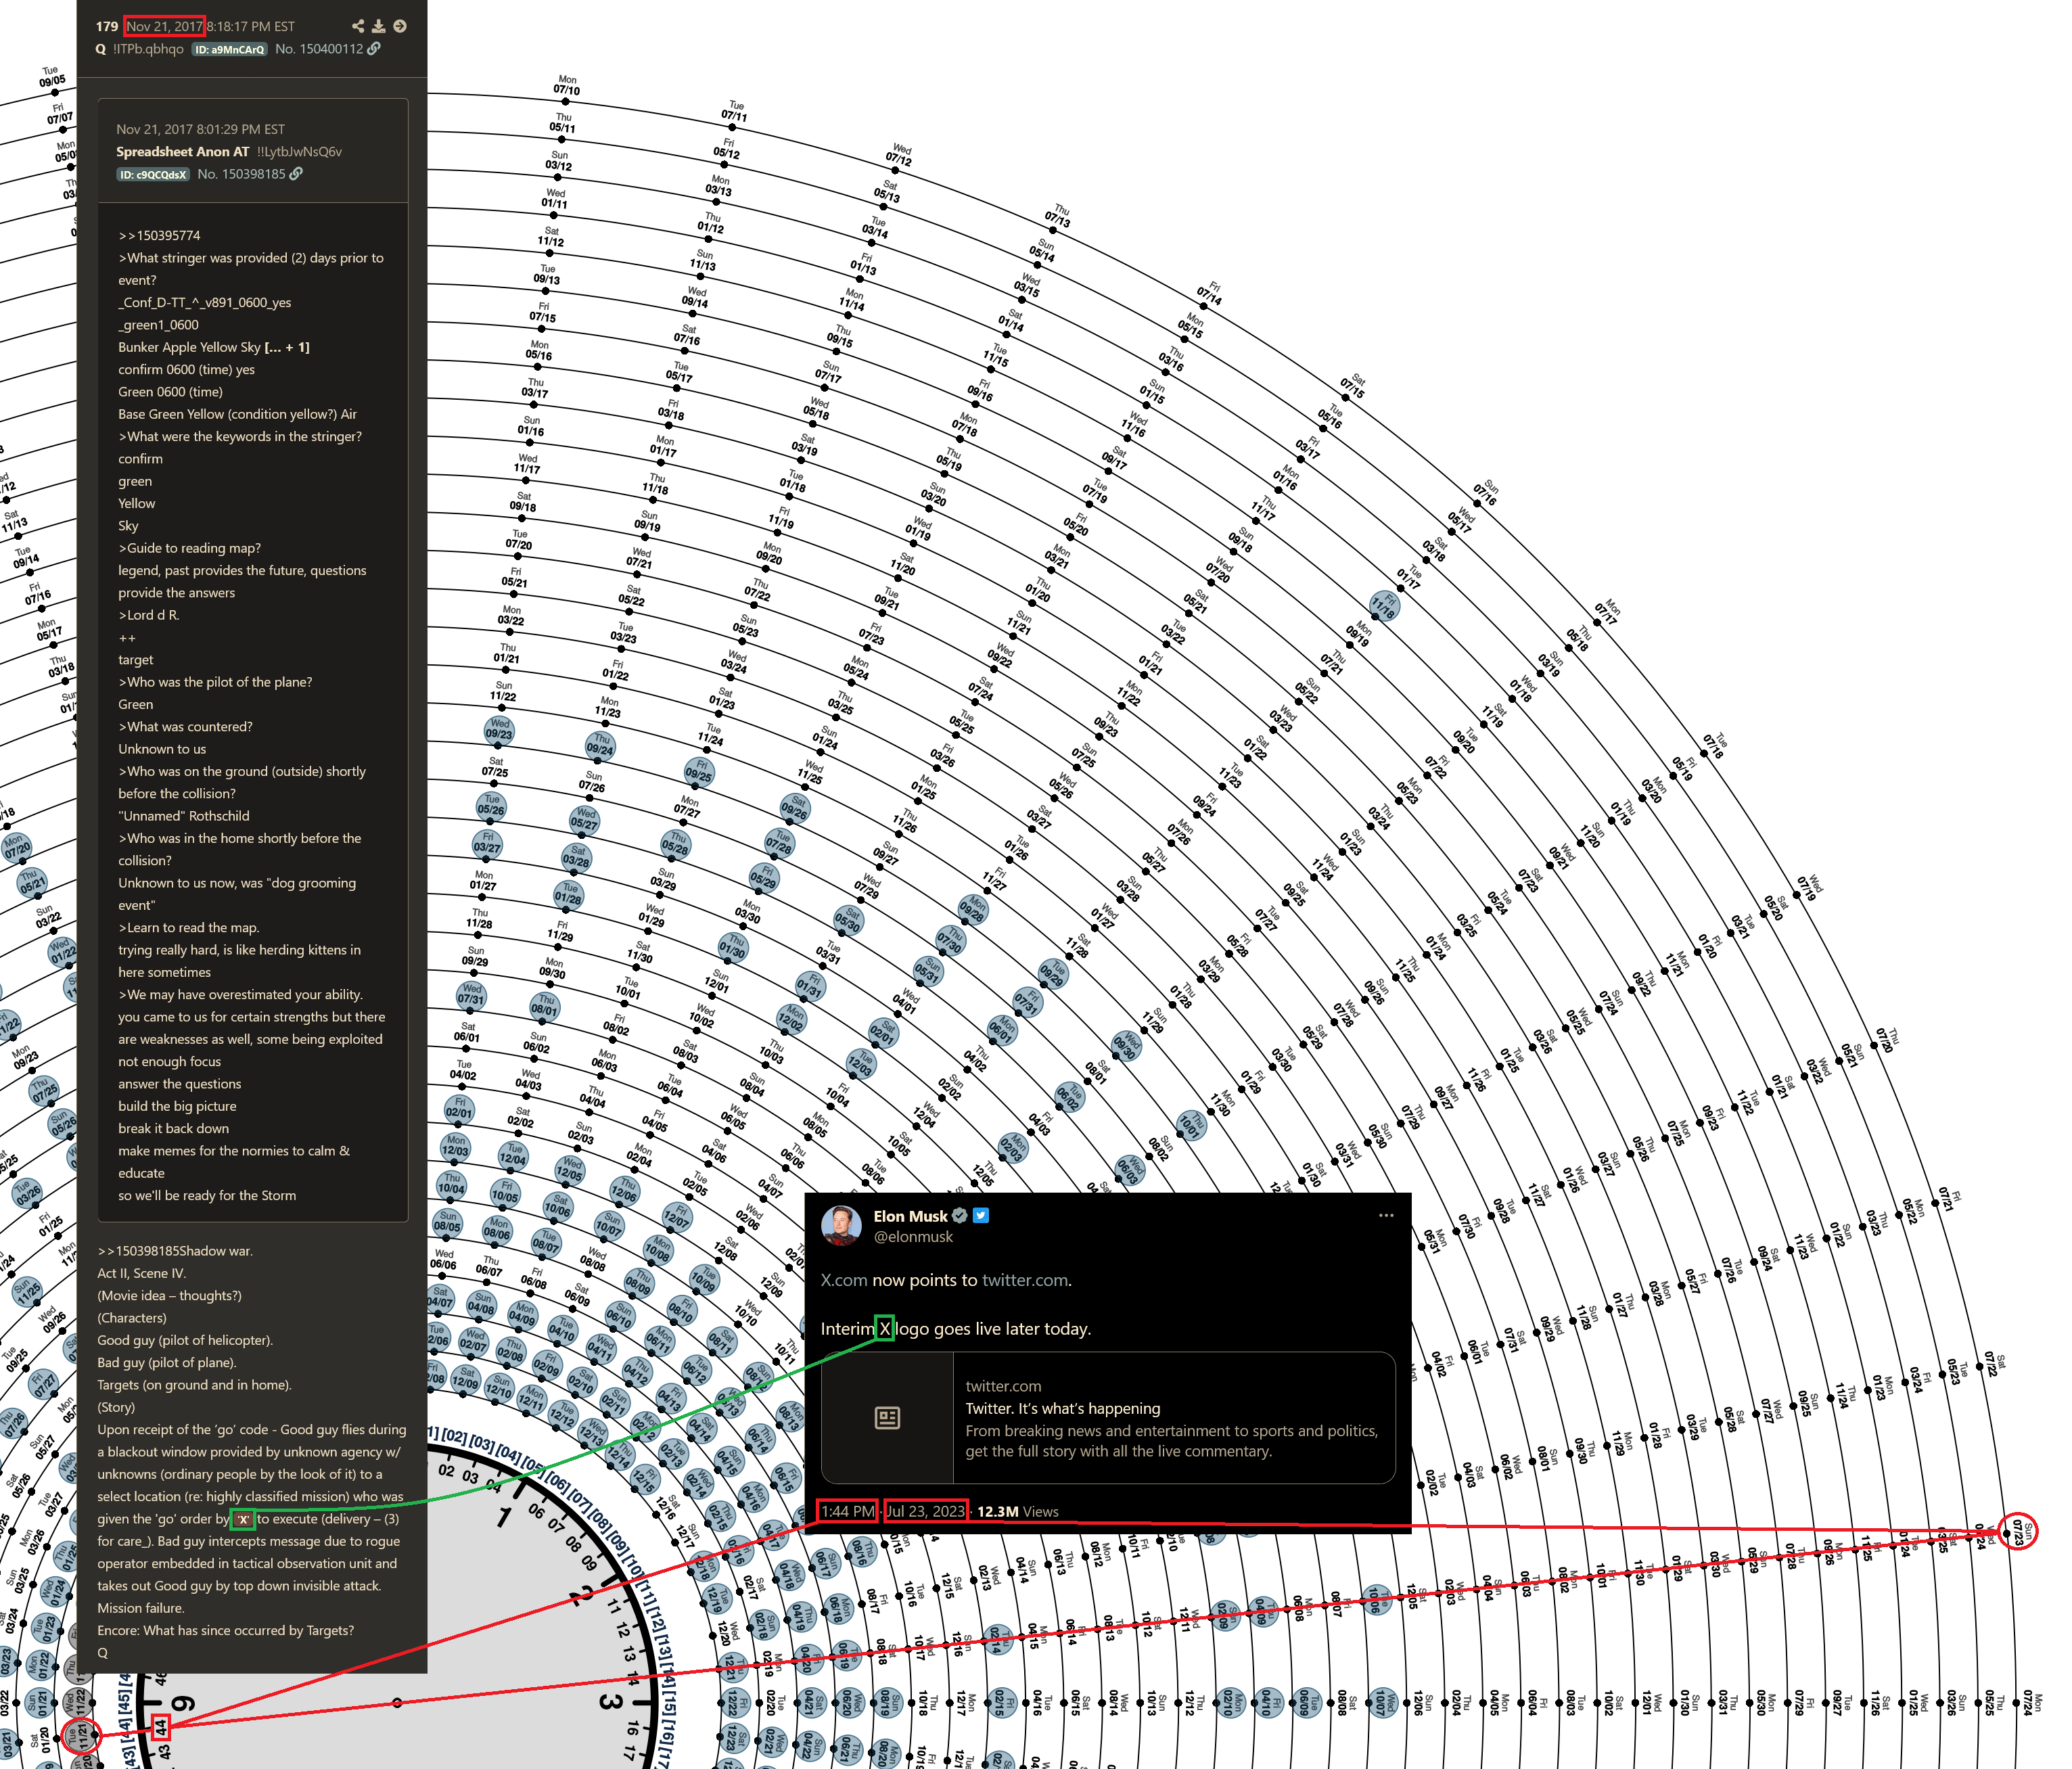Image resolution: width=2072 pixels, height=1769 pixels.
Task: Open the tweet's three-dot more menu
Action: pyautogui.click(x=1386, y=1215)
